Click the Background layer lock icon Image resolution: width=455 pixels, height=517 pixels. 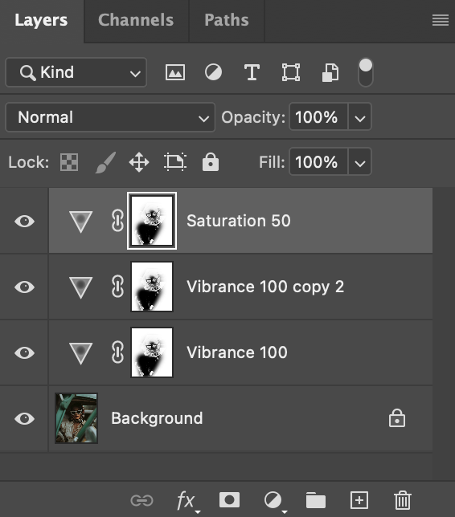pyautogui.click(x=397, y=418)
